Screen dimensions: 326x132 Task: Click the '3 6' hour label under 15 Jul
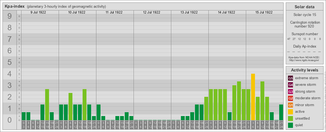[x=253, y=125]
